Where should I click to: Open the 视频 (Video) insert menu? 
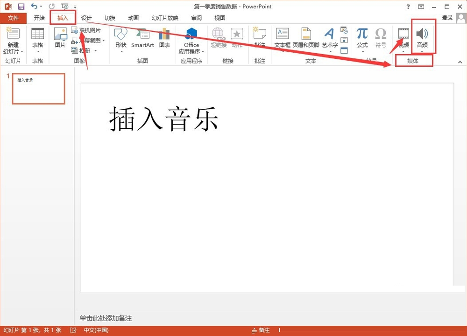pyautogui.click(x=403, y=40)
